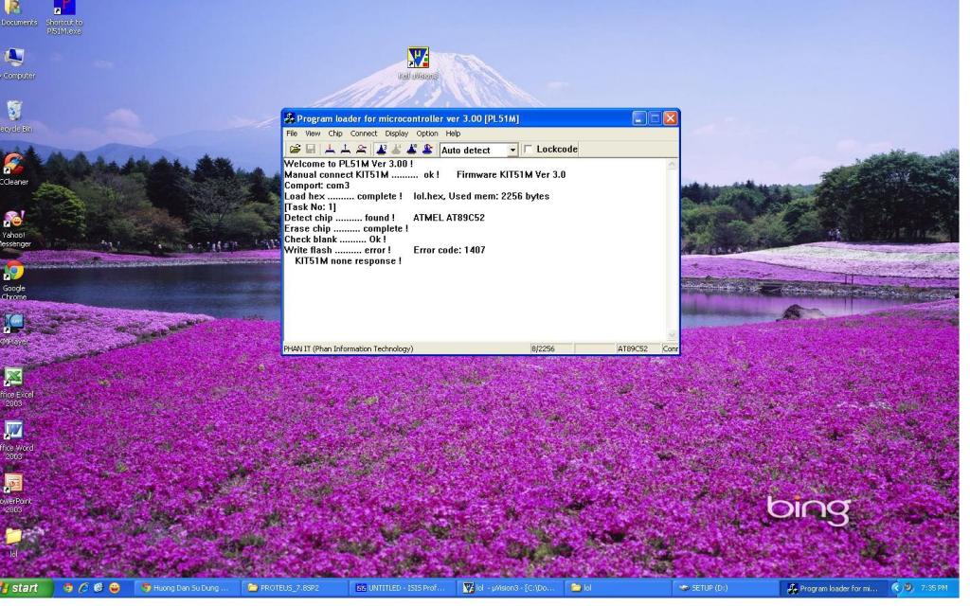Click Program loader taskbar button
The height and width of the screenshot is (606, 970).
[x=833, y=588]
